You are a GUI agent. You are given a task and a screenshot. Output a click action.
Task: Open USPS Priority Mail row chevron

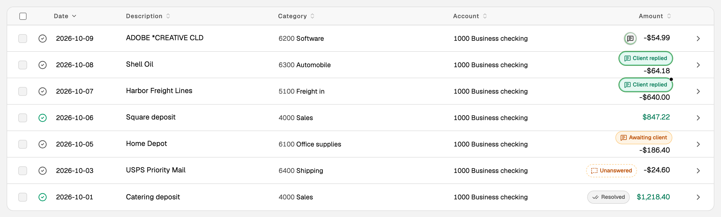698,171
